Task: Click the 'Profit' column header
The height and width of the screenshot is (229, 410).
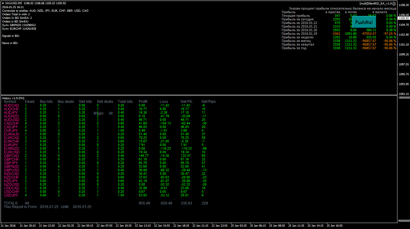Action: click(x=143, y=102)
